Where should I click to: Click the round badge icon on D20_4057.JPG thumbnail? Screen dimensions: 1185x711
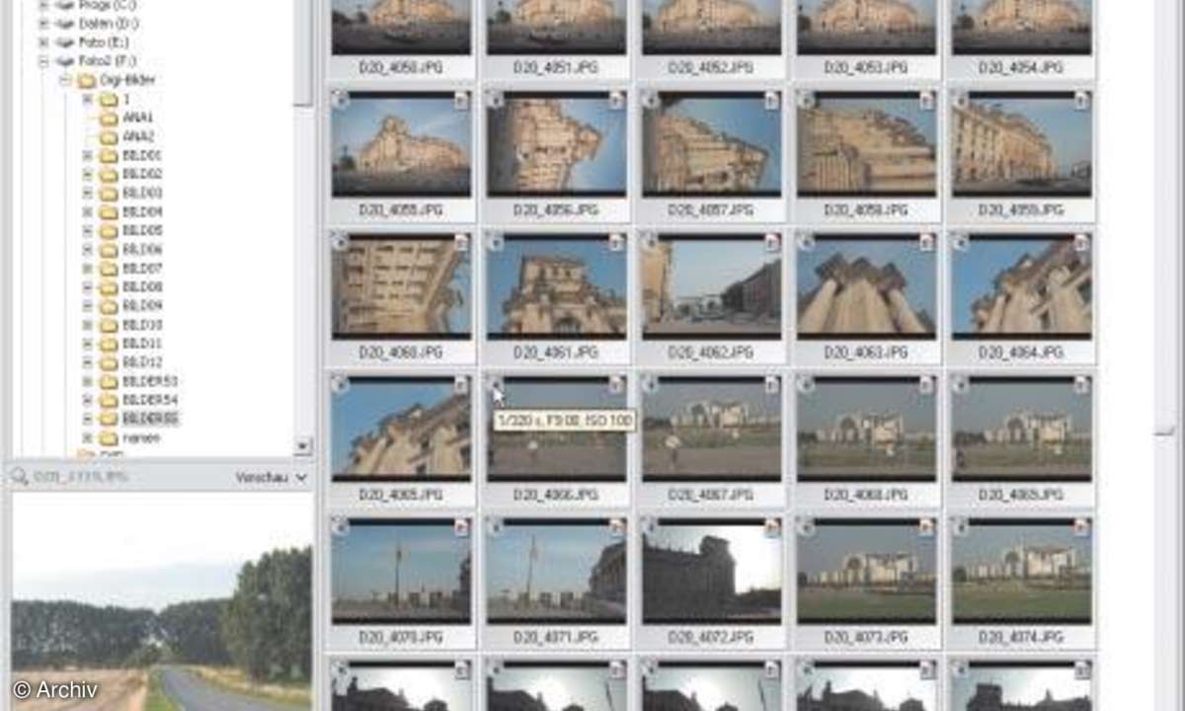coord(650,100)
